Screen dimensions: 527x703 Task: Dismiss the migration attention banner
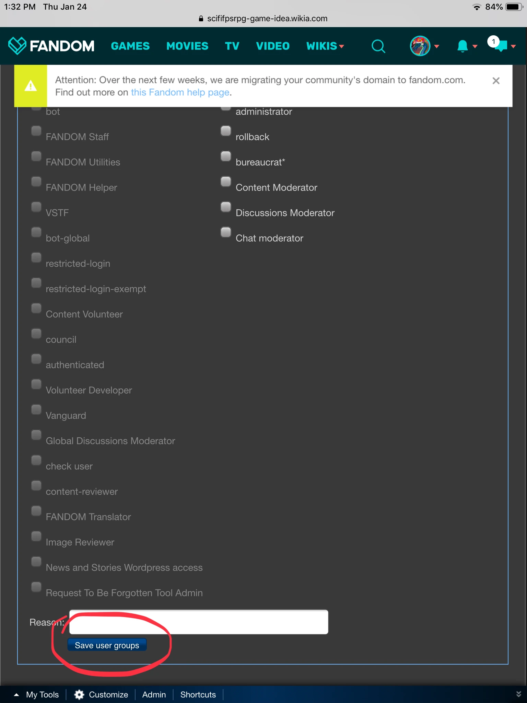click(496, 81)
